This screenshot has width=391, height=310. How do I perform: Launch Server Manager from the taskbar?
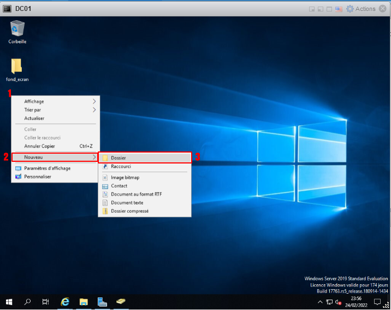pyautogui.click(x=102, y=301)
